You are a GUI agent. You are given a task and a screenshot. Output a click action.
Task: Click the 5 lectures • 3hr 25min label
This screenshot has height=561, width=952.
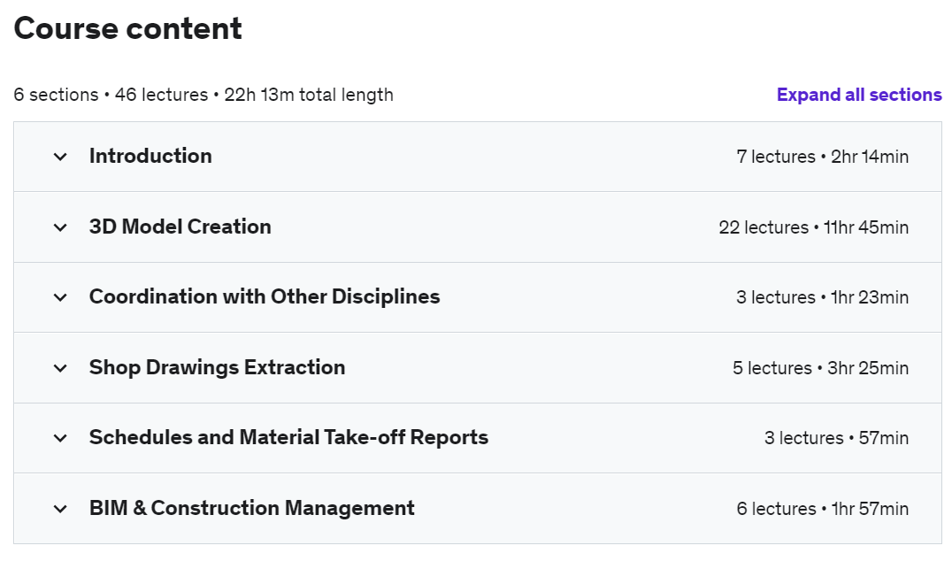click(x=820, y=368)
